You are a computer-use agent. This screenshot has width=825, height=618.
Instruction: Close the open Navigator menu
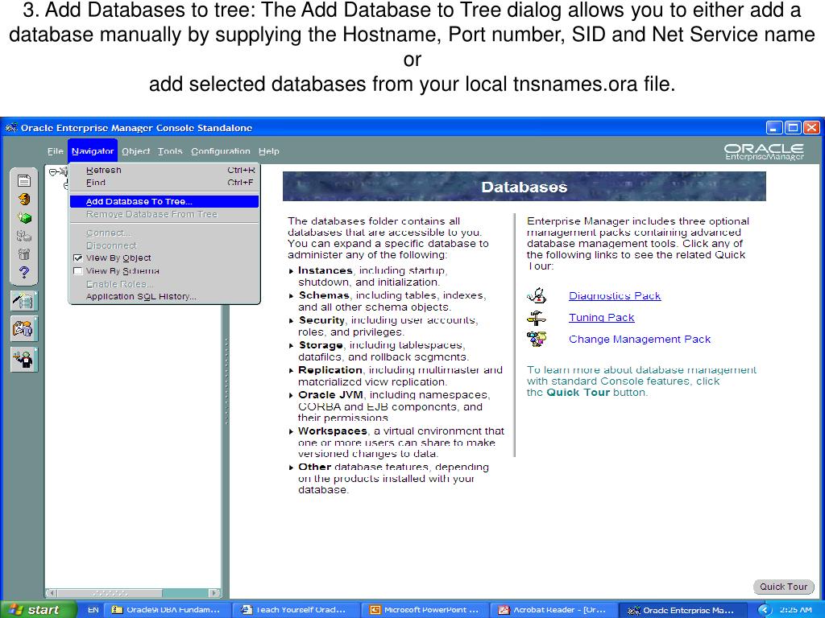coord(93,151)
